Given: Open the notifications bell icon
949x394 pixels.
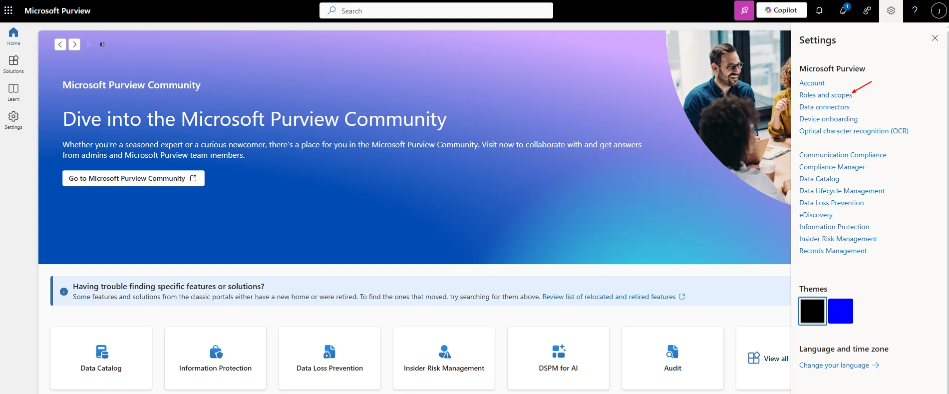Looking at the screenshot, I should pos(819,10).
